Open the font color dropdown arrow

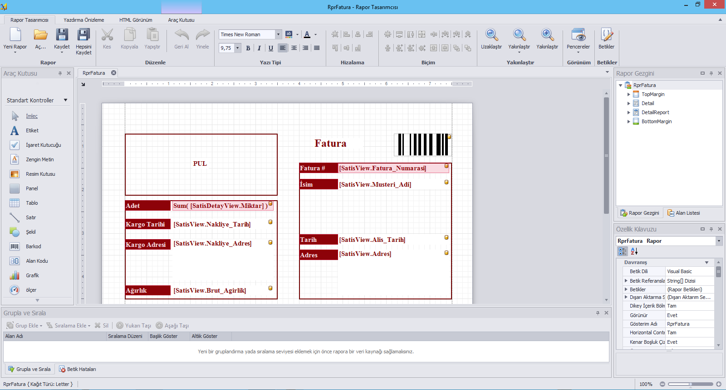316,34
